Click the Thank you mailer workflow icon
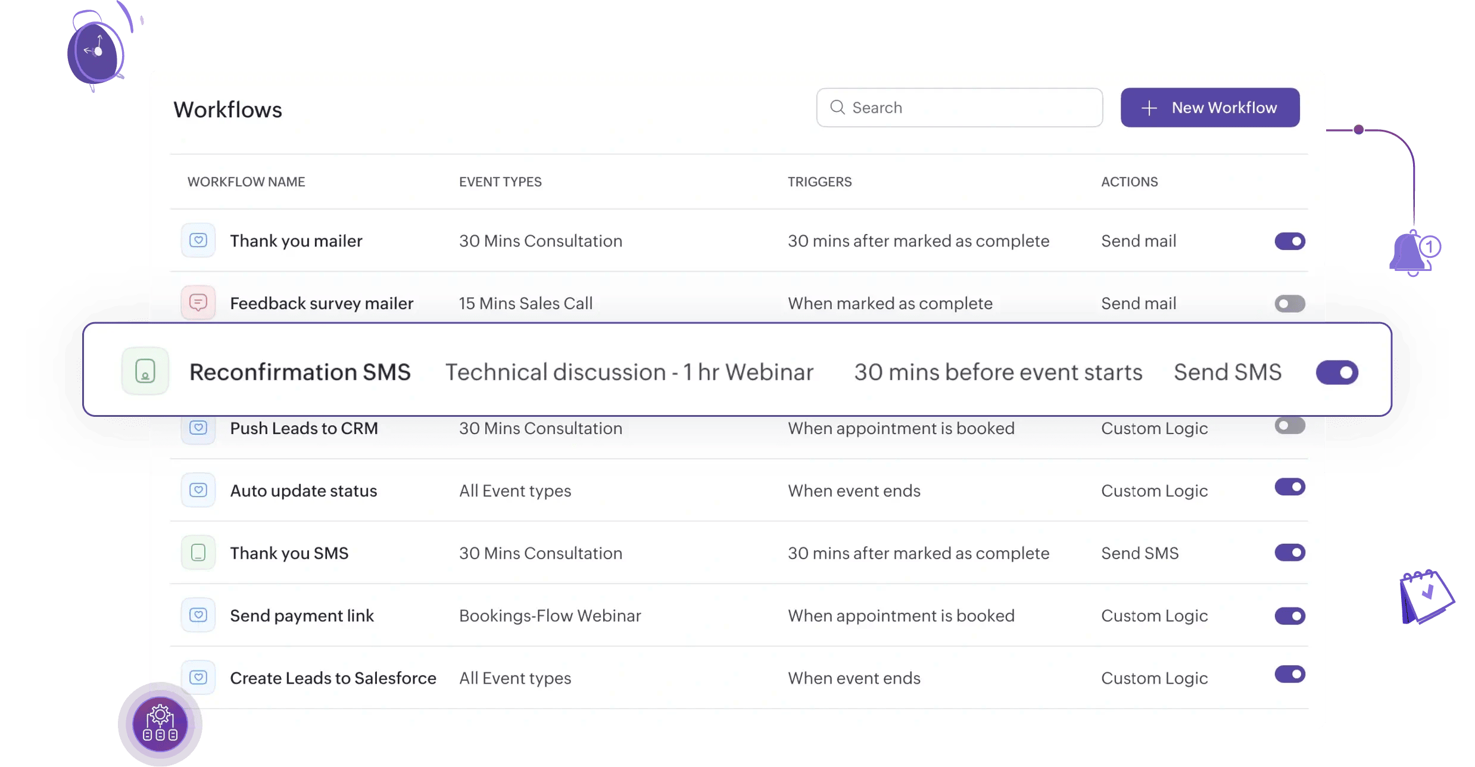Image resolution: width=1475 pixels, height=767 pixels. point(198,241)
